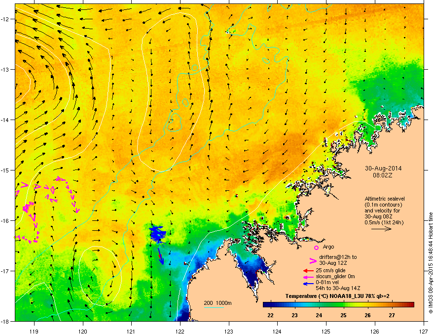Image resolution: width=434 pixels, height=336 pixels.
Task: Click latitude axis label -16
Action: (x=5, y=221)
